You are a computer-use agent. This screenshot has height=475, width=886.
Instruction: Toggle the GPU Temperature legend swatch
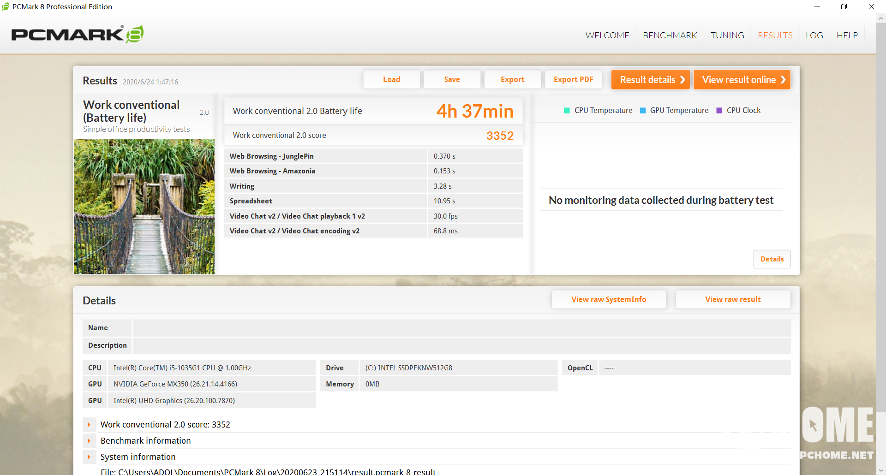coord(642,111)
